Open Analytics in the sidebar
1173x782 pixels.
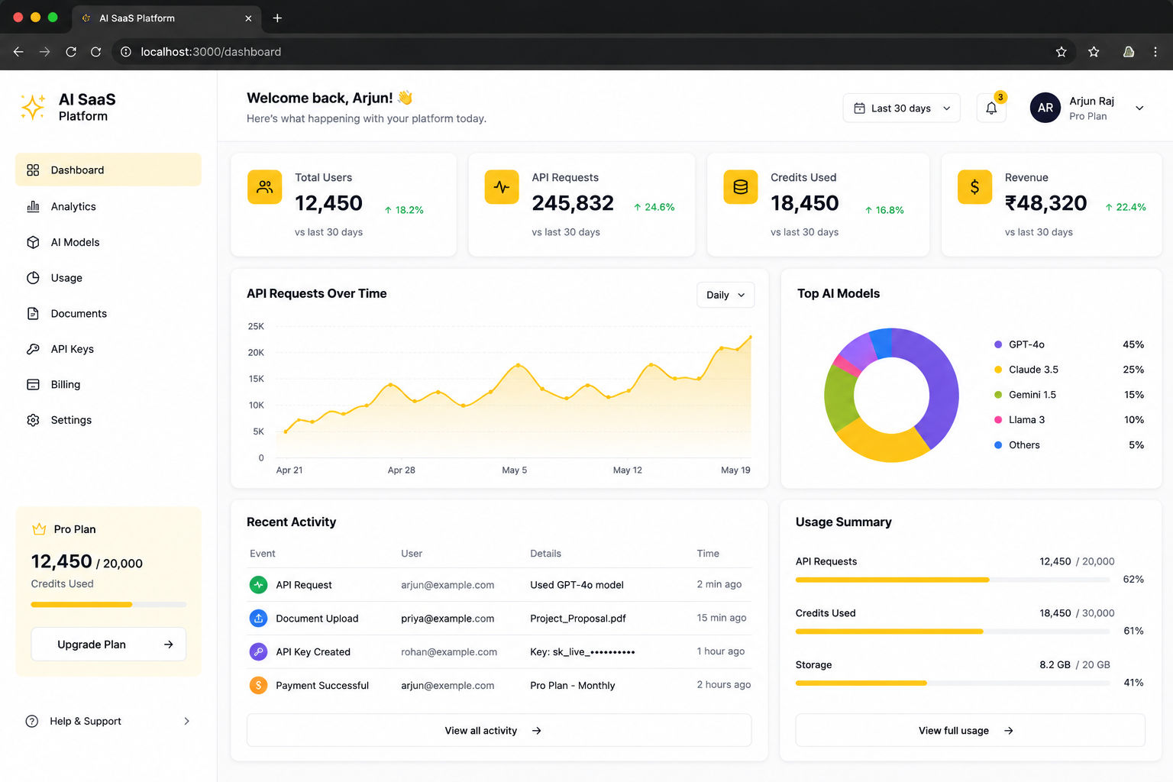[x=108, y=206]
